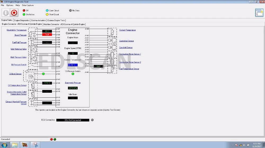Open the Barometric Pressure link
Screen dimensions: 265x148
73,83
